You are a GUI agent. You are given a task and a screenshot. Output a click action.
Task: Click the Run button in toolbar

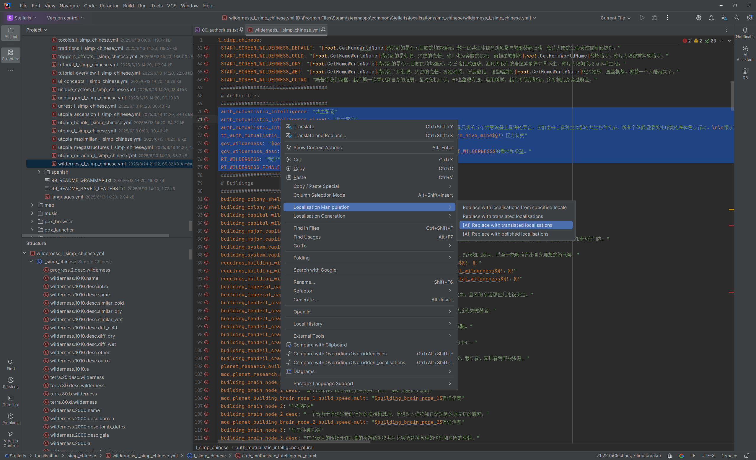tap(642, 18)
